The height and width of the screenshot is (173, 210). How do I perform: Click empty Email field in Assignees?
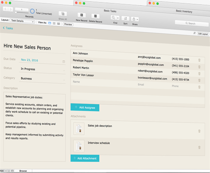tap(141, 85)
